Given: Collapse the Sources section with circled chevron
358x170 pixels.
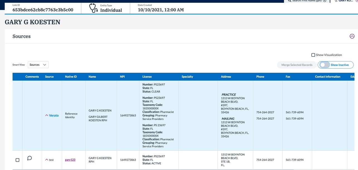Looking at the screenshot, I should click(x=352, y=36).
